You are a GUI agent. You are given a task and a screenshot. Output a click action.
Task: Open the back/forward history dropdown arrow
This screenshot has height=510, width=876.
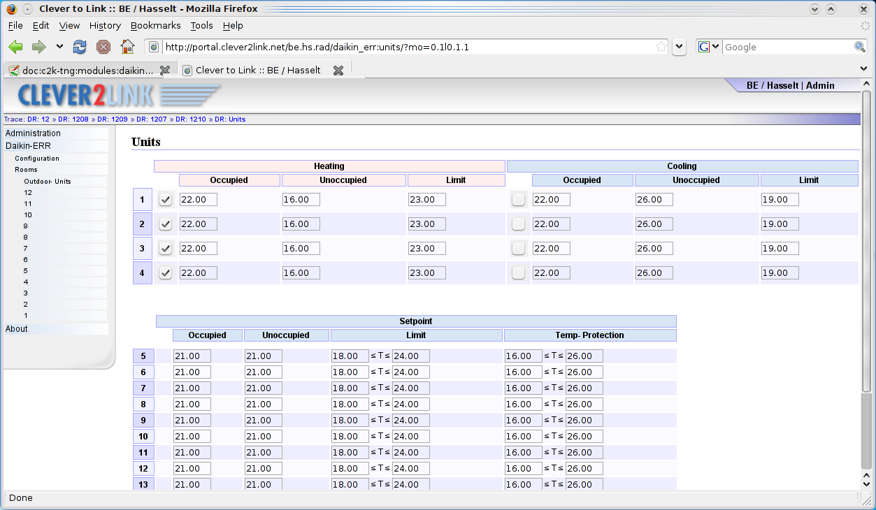tap(59, 47)
